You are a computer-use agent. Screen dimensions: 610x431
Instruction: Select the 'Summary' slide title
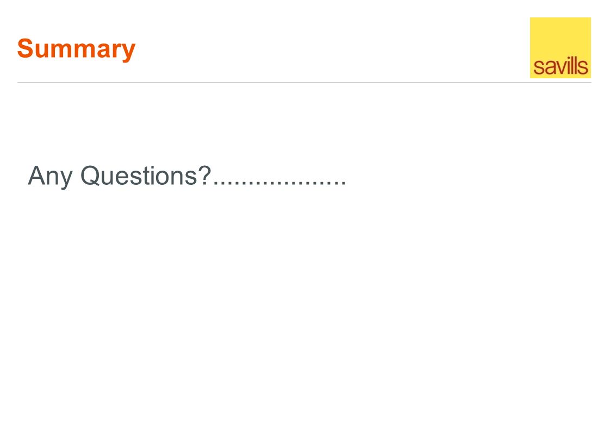(x=76, y=49)
